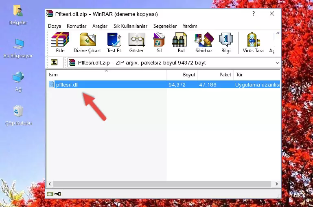Sort files by Tür column
Image resolution: width=313 pixels, height=207 pixels.
(257, 75)
